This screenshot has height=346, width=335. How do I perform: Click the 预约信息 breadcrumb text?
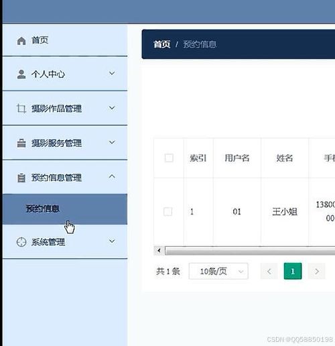tap(200, 44)
